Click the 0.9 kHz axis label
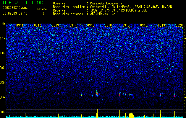The width and height of the screenshot is (186, 118). [2, 68]
